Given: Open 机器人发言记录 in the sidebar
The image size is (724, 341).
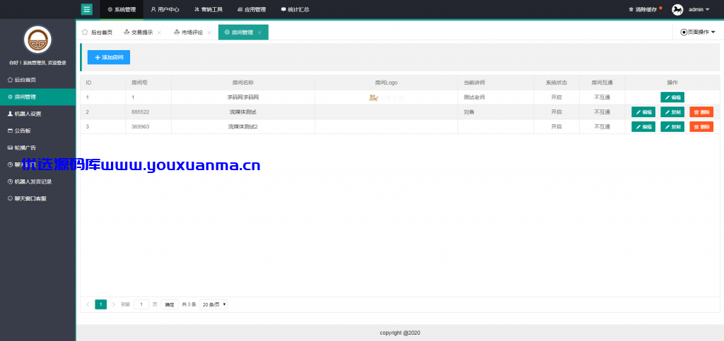Looking at the screenshot, I should click(x=38, y=181).
